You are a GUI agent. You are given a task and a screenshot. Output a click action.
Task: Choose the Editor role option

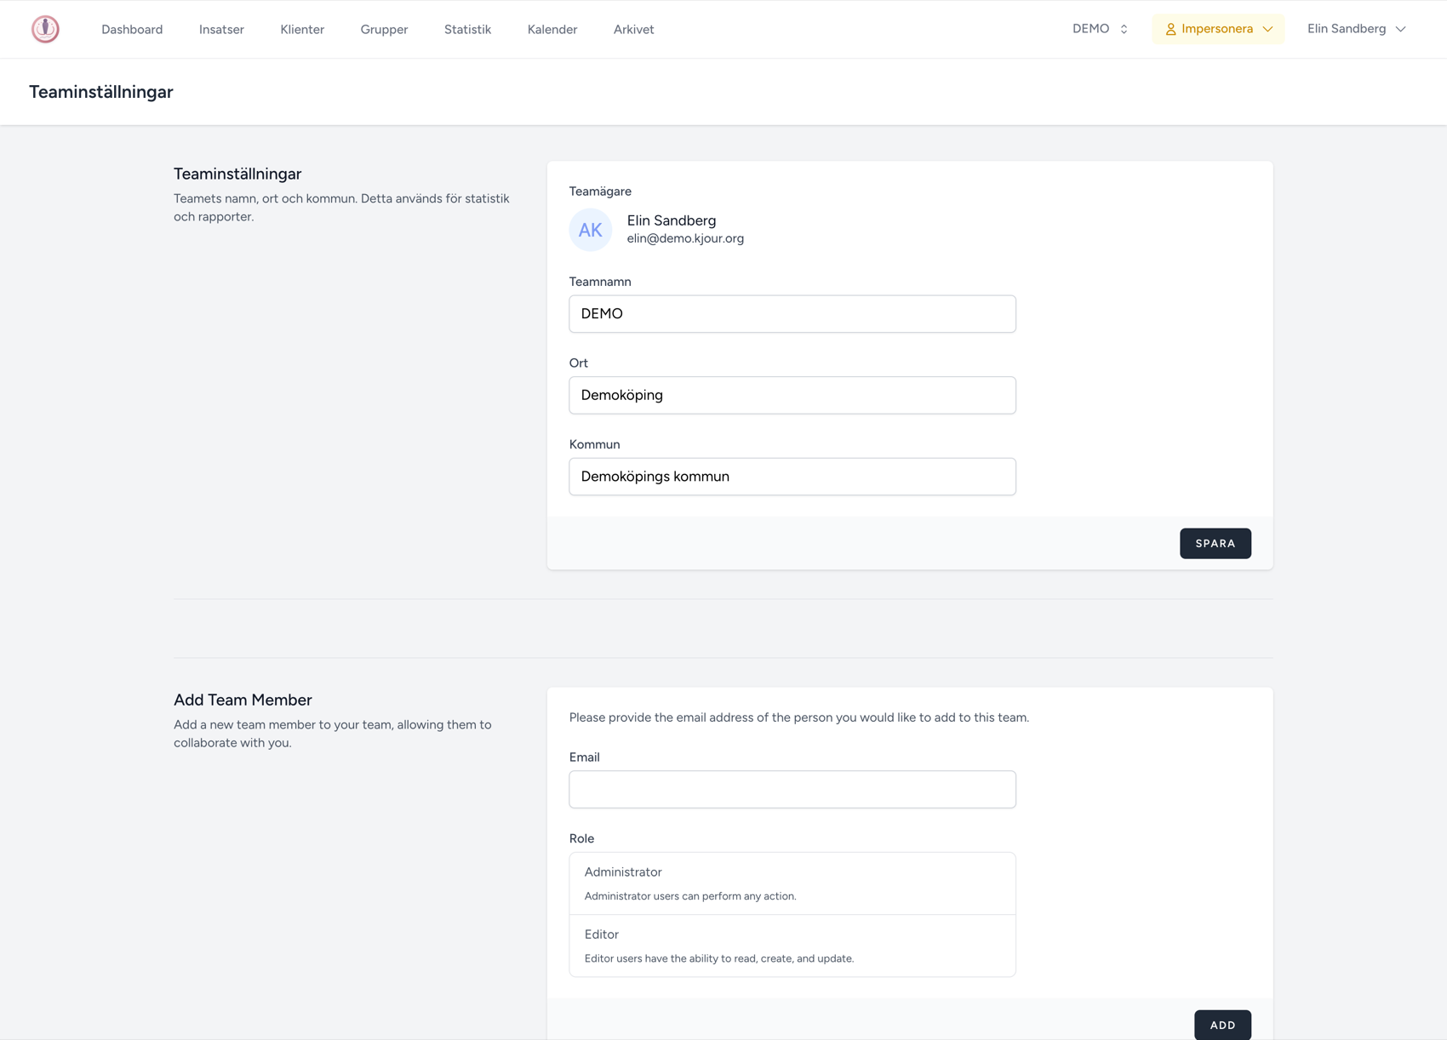(792, 946)
